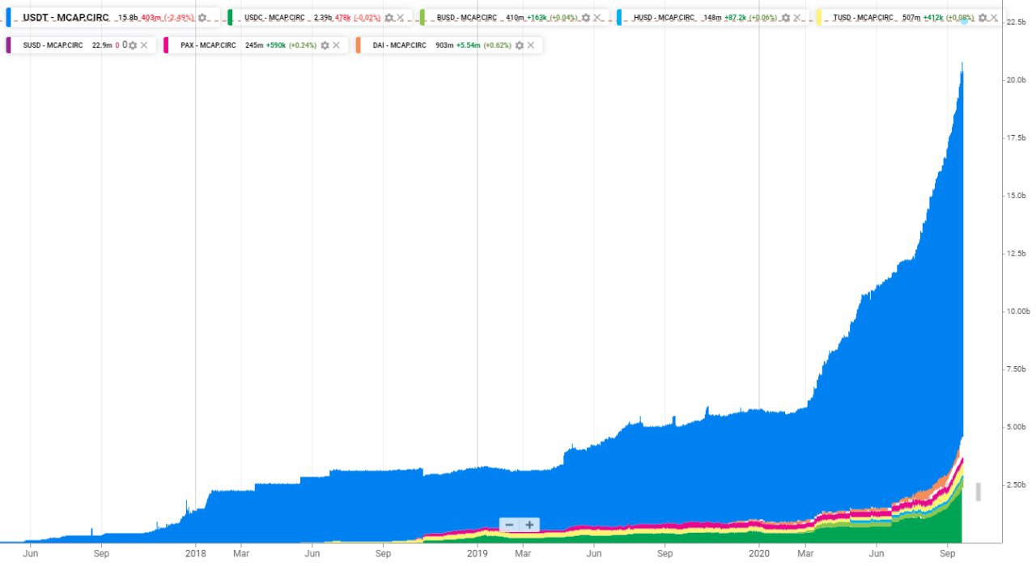The image size is (1036, 566).
Task: Select the USDC - MCAP.CIRC legend label
Action: [274, 18]
